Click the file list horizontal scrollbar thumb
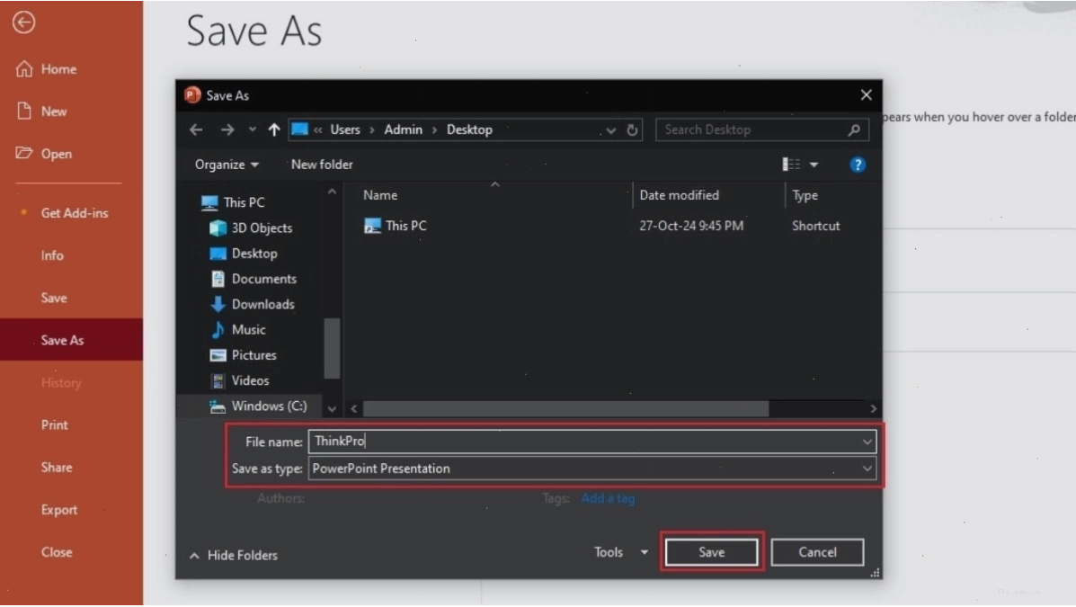1076x607 pixels. click(565, 409)
